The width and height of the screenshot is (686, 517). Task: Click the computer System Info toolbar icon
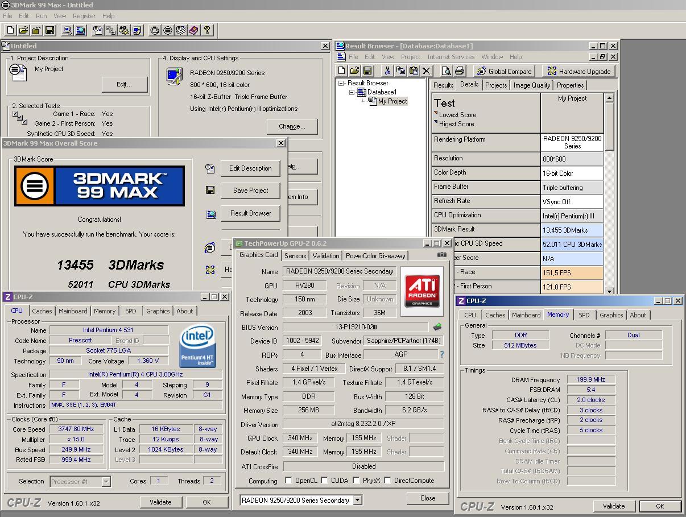(x=67, y=30)
